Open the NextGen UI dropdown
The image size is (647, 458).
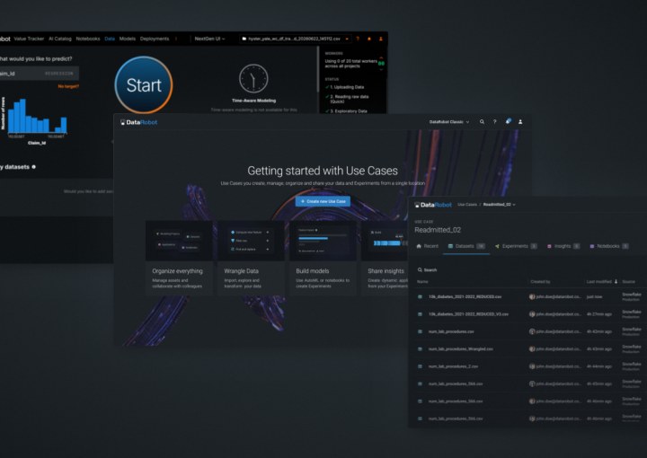[210, 39]
